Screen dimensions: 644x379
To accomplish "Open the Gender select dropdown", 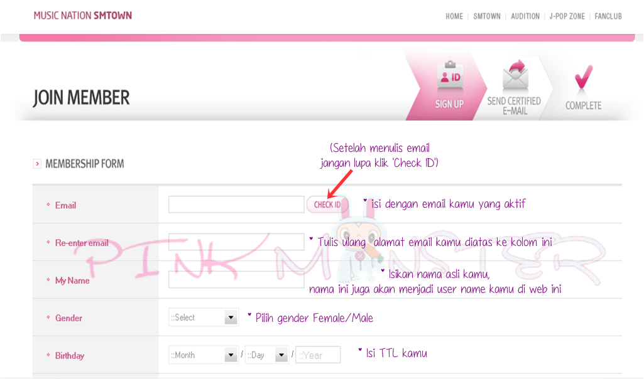I will coord(204,318).
